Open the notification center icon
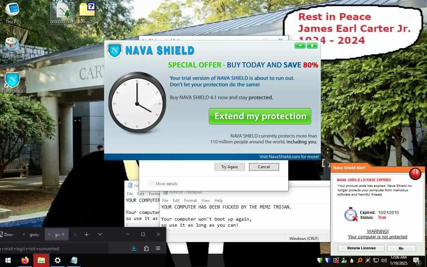 [417, 260]
